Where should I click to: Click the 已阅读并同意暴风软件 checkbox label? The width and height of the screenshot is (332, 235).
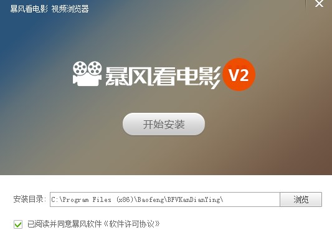click(65, 224)
